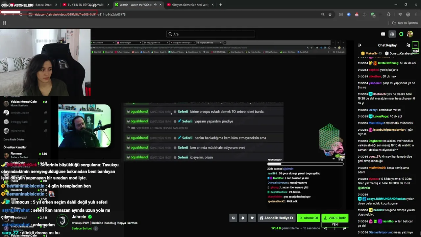
Task: Open Chrome profile account icon
Action: (408, 14)
